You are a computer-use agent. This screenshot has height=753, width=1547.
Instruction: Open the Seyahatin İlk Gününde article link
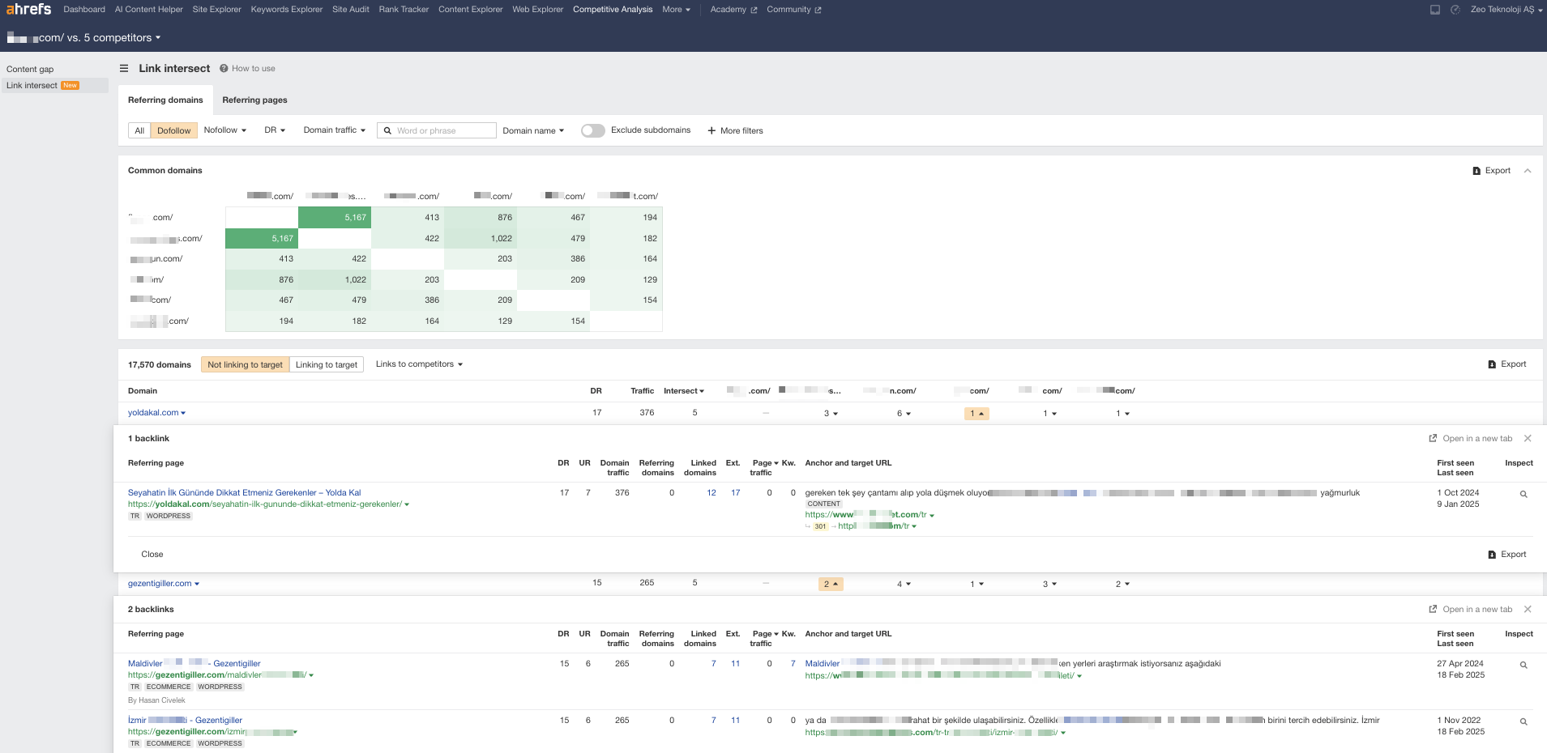pos(245,492)
